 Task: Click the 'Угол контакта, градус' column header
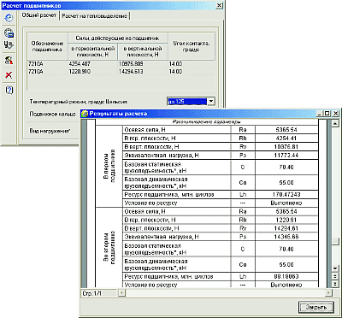pos(192,46)
